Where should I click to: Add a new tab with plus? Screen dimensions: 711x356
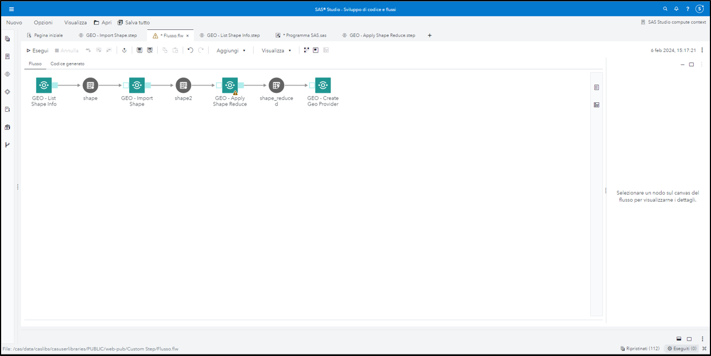(430, 35)
